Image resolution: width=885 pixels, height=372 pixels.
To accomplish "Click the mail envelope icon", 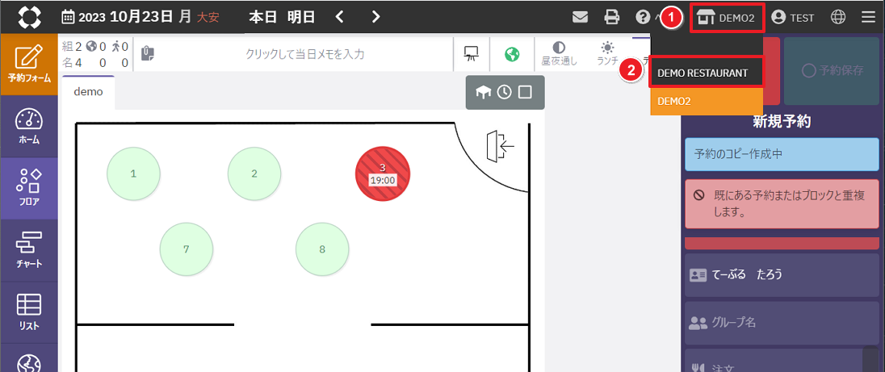I will (580, 17).
